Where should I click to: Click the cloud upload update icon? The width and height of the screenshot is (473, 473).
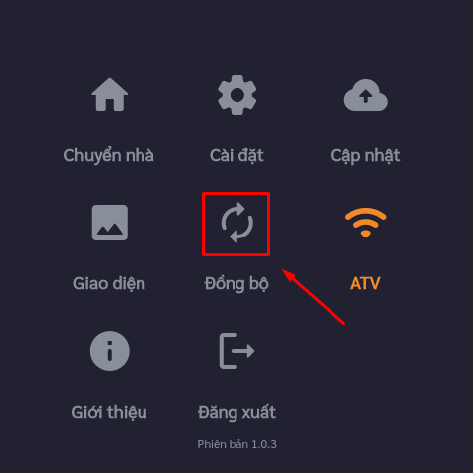pyautogui.click(x=365, y=95)
